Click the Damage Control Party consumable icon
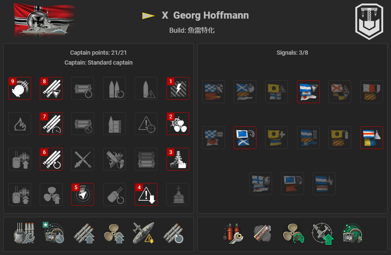Image resolution: width=391 pixels, height=255 pixels. pos(233,233)
